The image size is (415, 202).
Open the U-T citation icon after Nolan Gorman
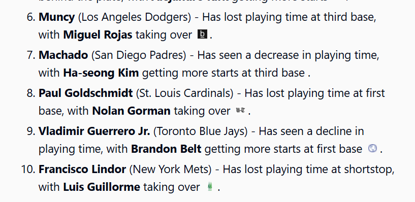240,111
